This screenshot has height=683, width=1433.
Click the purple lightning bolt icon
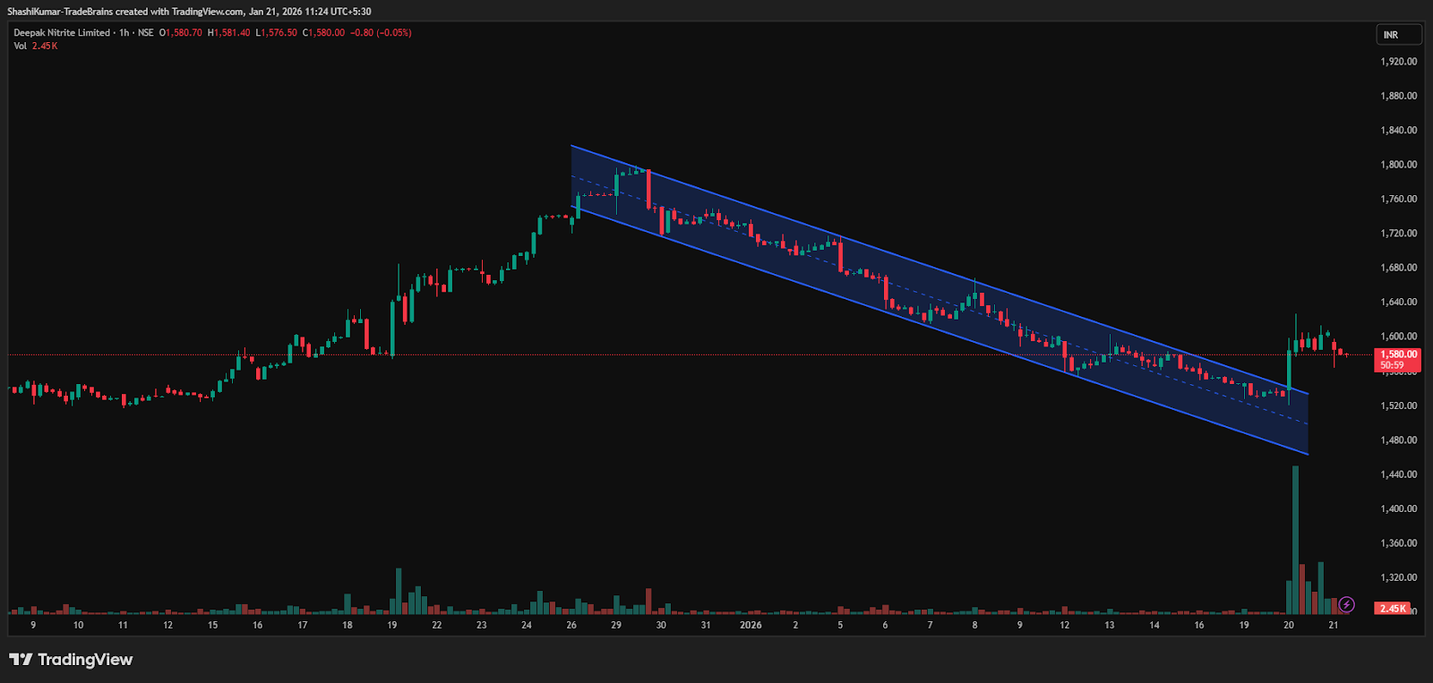click(x=1346, y=605)
